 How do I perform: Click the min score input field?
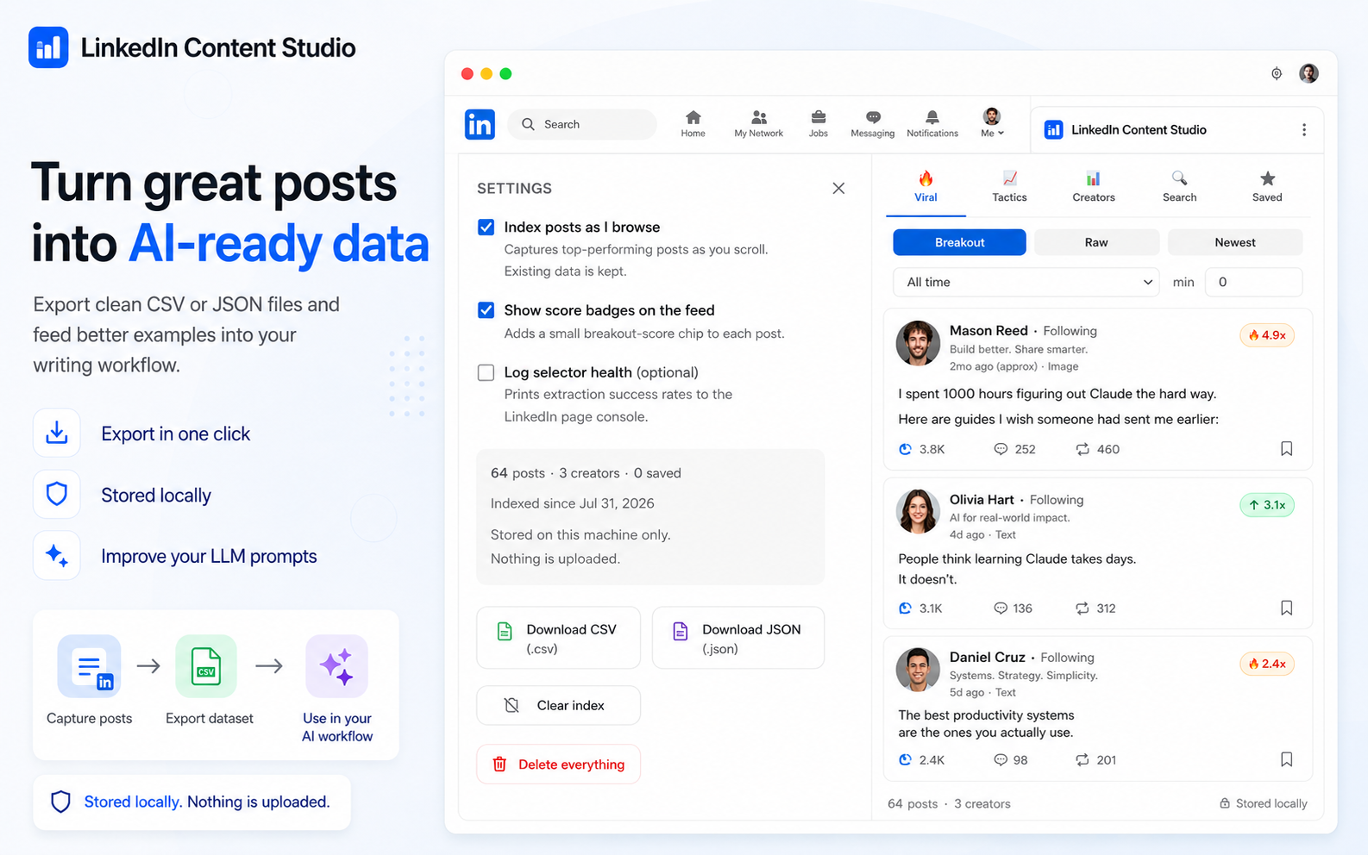point(1254,282)
